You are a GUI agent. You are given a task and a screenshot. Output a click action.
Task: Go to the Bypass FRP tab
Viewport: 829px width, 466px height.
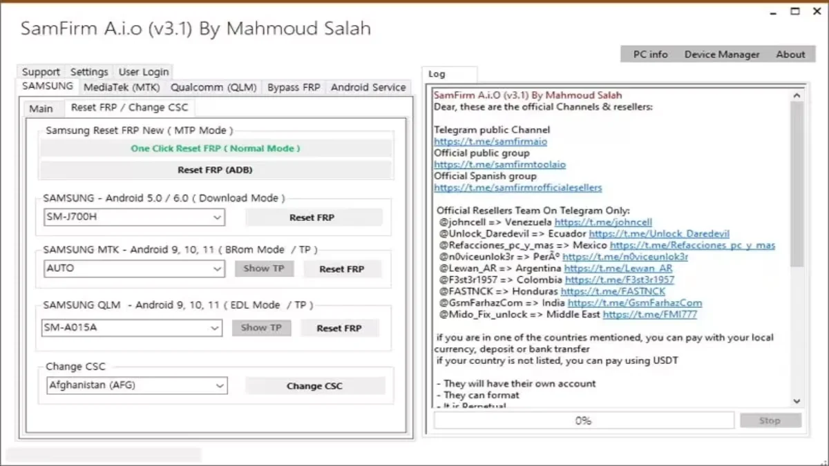[x=294, y=88]
